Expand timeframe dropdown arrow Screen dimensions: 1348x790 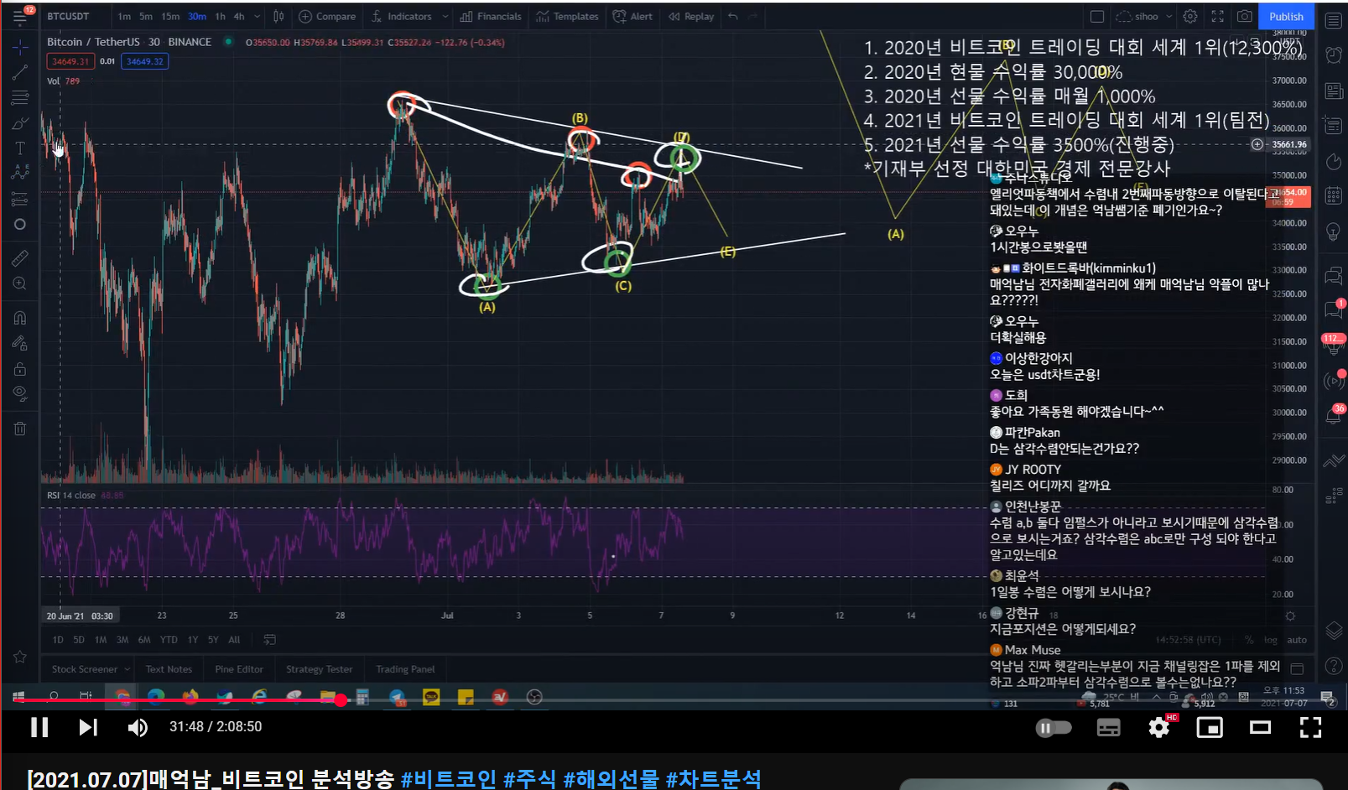coord(257,16)
